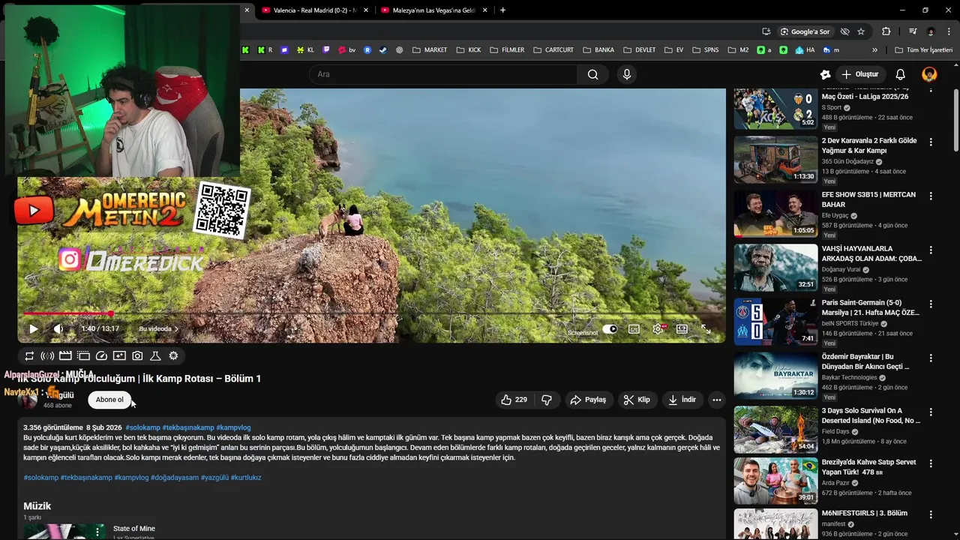
Task: Take a screenshot with the camera icon
Action: [137, 356]
